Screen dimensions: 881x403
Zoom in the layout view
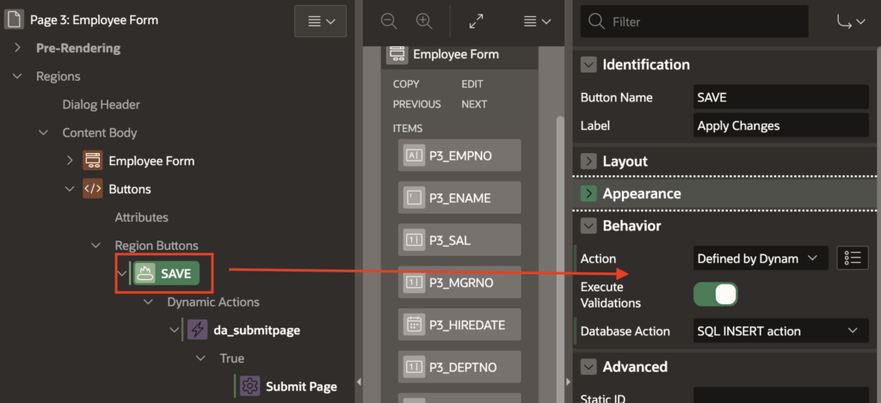(424, 21)
